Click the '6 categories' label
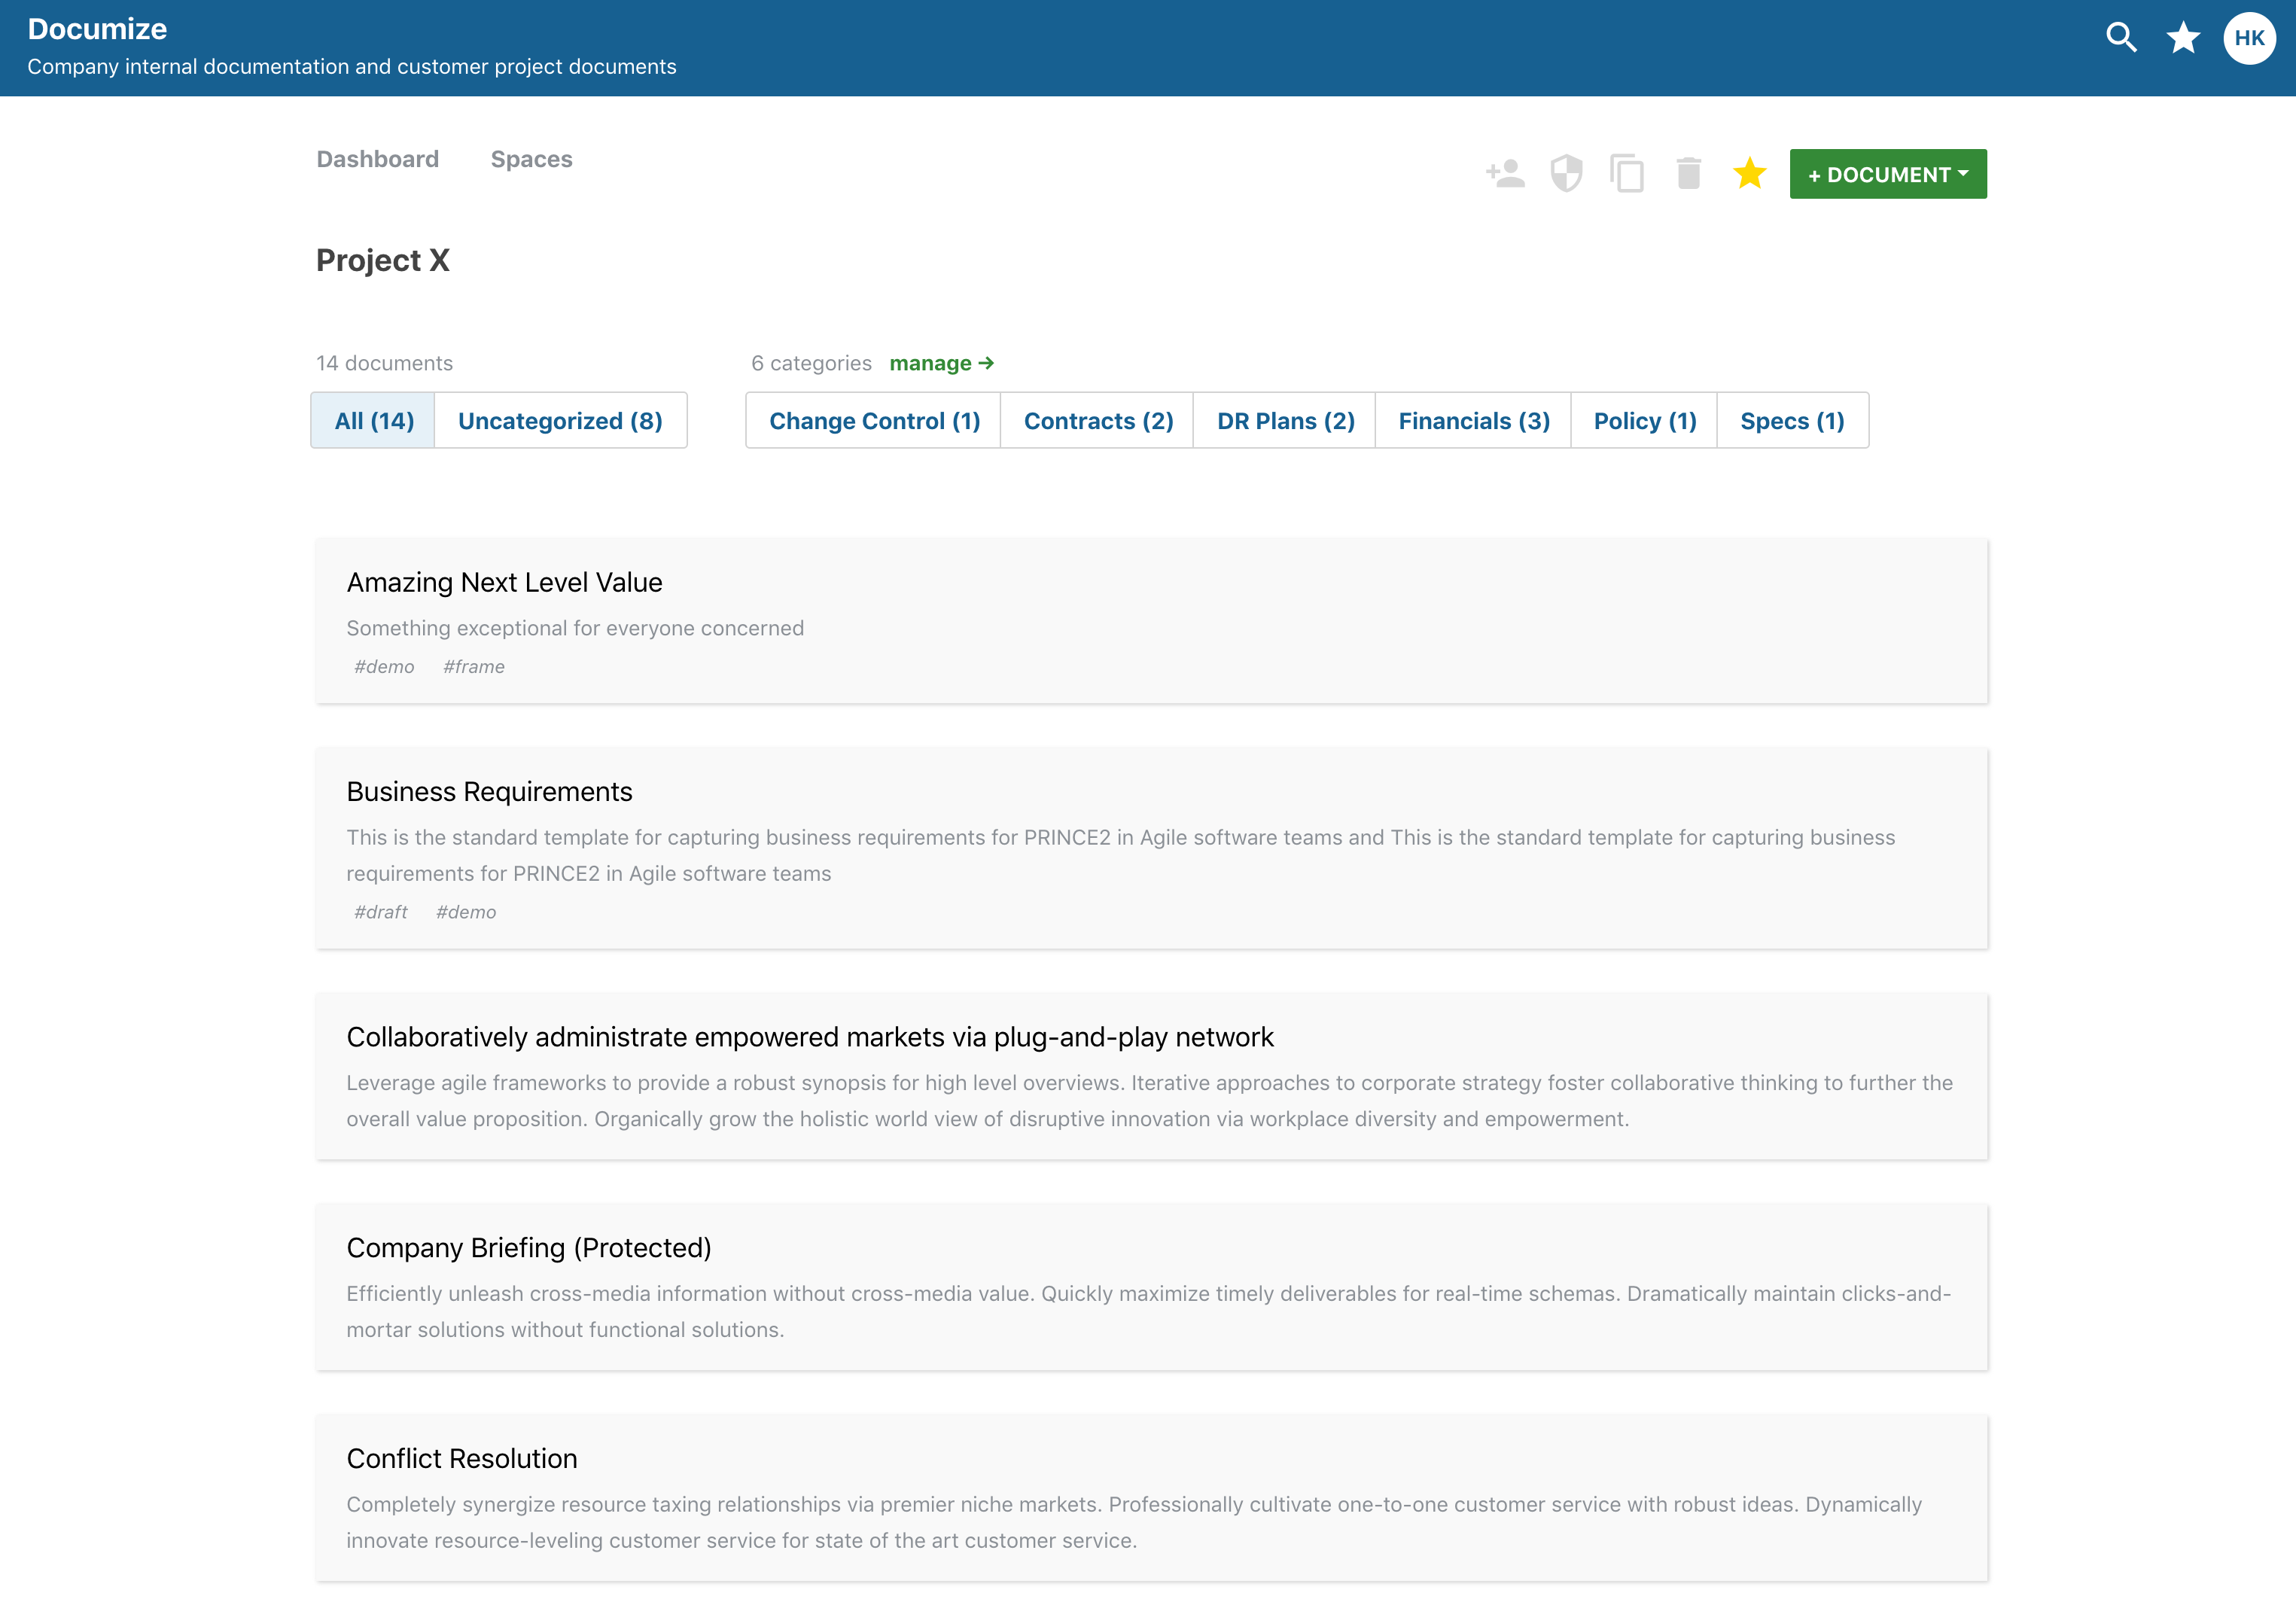This screenshot has width=2296, height=1605. tap(811, 363)
